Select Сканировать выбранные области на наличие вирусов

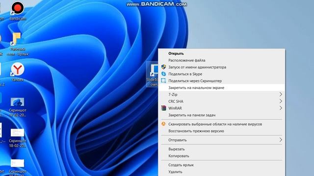pyautogui.click(x=221, y=124)
